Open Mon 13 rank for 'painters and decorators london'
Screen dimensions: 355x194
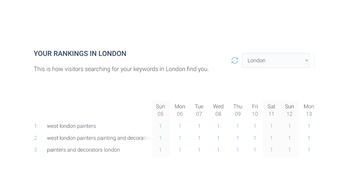click(309, 150)
